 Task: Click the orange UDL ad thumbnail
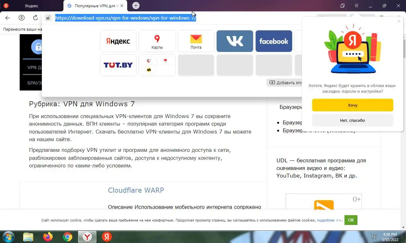click(x=324, y=204)
